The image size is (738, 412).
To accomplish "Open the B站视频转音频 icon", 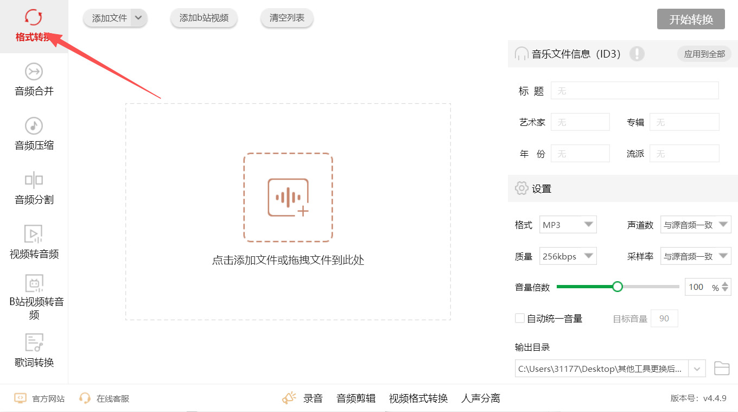I will 34,283.
